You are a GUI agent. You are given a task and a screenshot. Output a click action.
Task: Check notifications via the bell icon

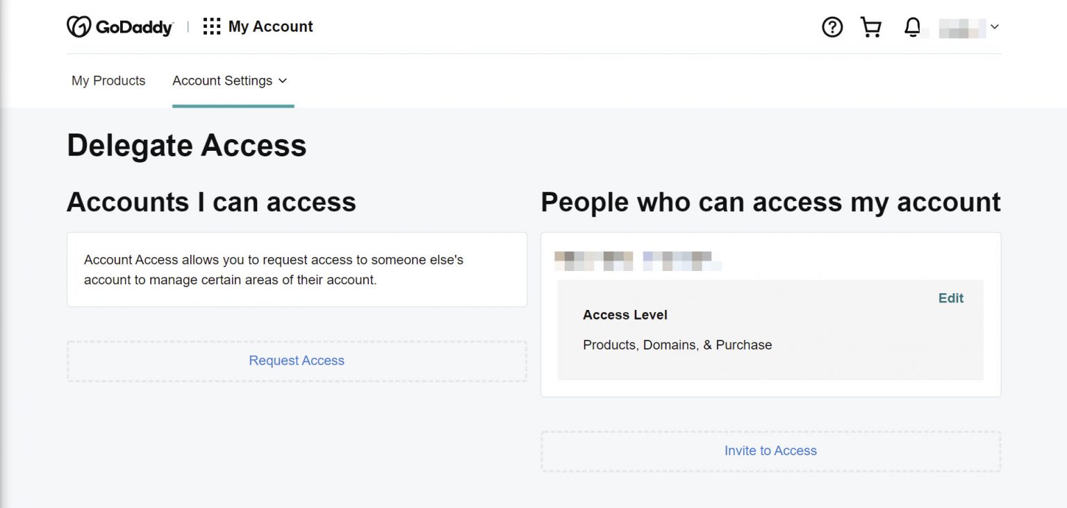coord(913,27)
